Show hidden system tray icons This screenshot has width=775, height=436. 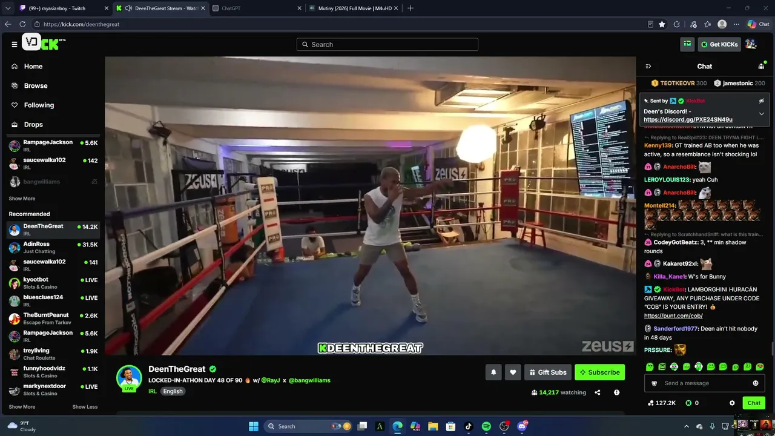[687, 426]
